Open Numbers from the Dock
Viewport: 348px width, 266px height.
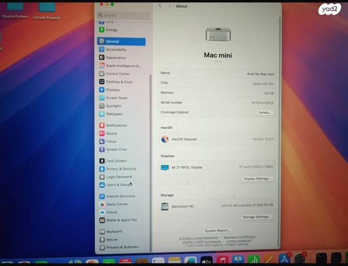tap(254, 260)
